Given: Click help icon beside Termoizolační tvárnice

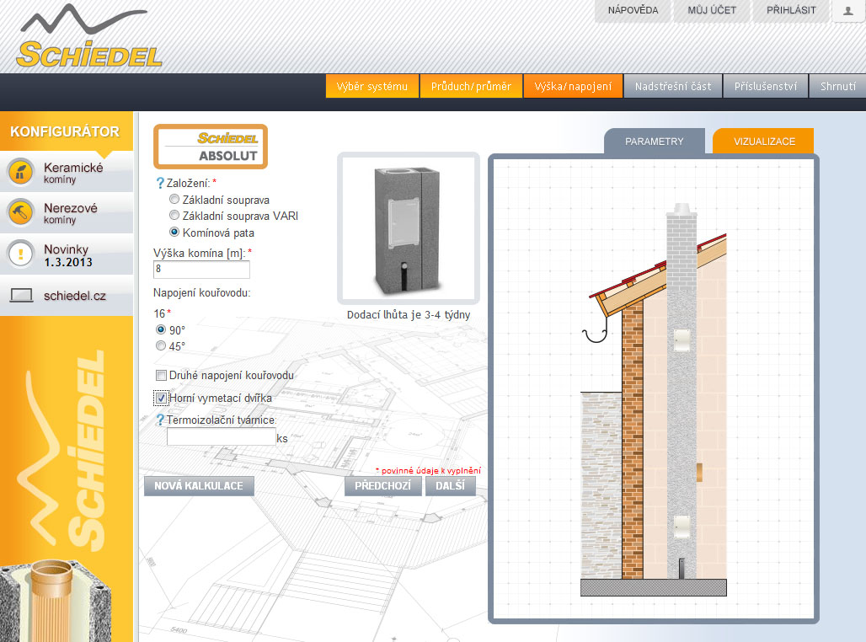Looking at the screenshot, I should [x=160, y=420].
